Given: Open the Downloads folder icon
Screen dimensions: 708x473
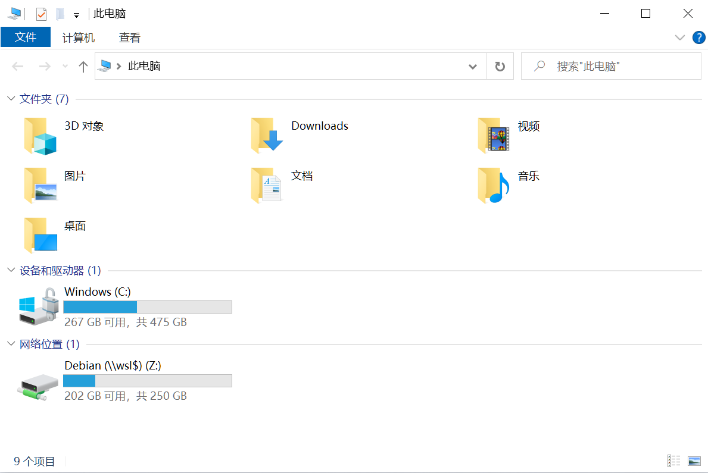Looking at the screenshot, I should (x=267, y=136).
